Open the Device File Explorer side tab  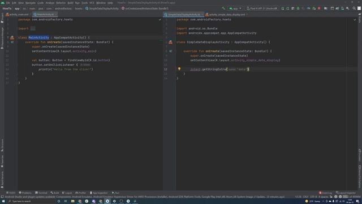tap(360, 176)
